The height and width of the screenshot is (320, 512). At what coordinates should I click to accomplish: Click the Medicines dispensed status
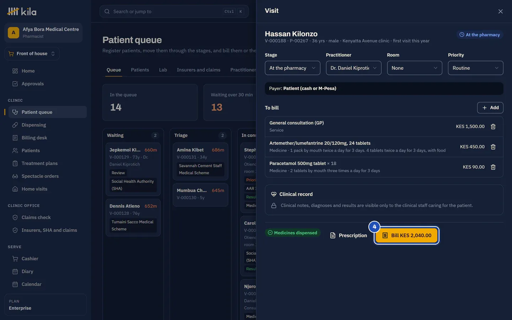292,233
